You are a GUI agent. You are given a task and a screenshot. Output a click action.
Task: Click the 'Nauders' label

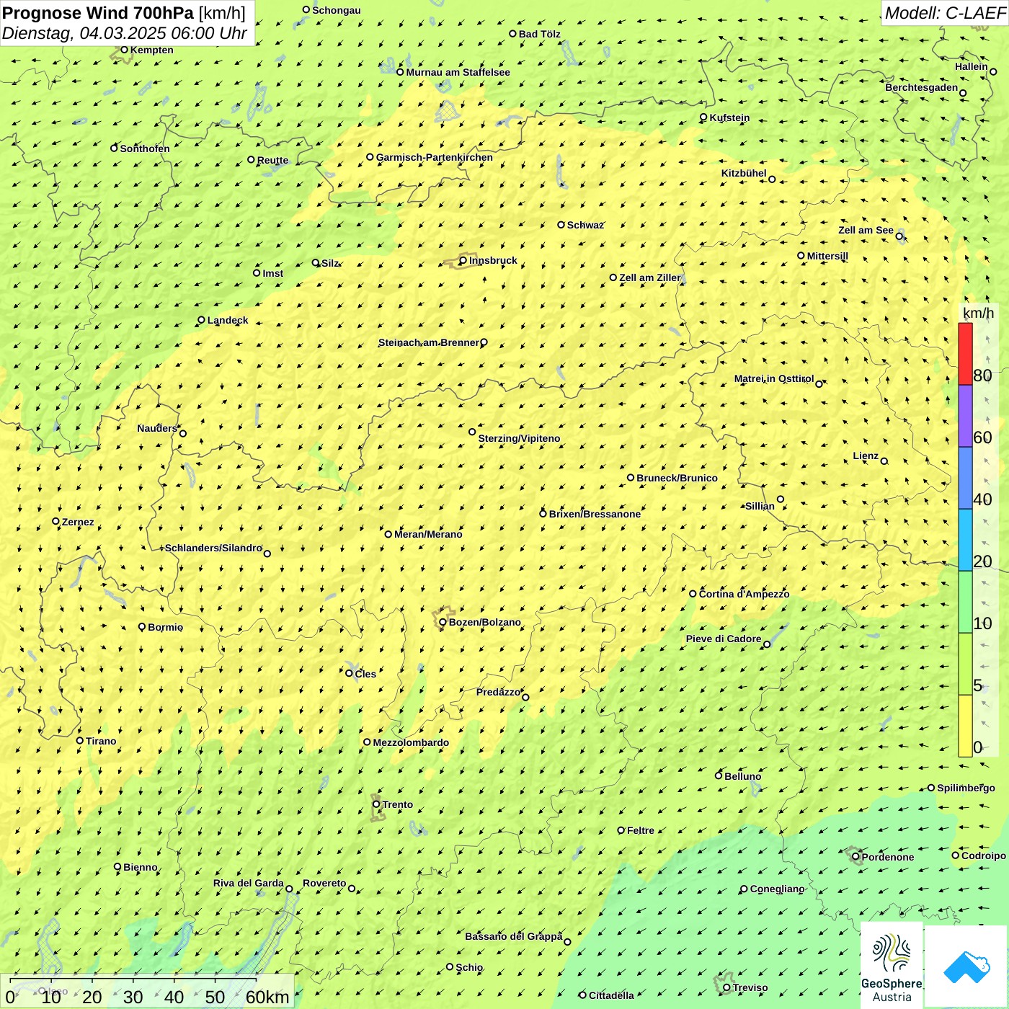tap(157, 428)
